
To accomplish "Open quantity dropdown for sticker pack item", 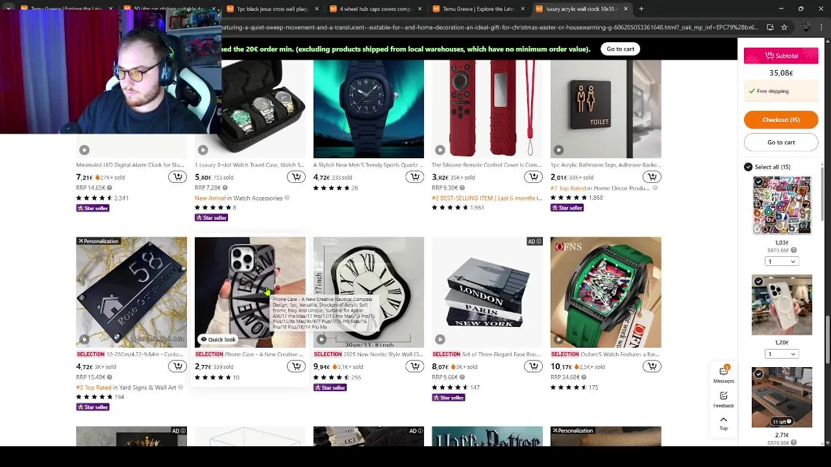I will click(782, 261).
